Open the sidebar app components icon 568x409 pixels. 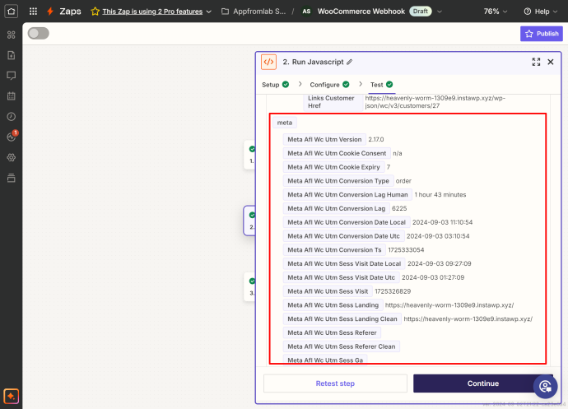tap(12, 35)
